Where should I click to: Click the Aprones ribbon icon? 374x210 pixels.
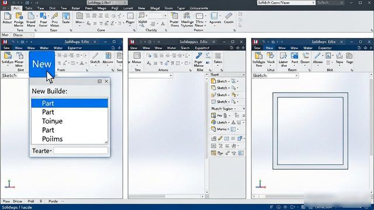[215, 18]
